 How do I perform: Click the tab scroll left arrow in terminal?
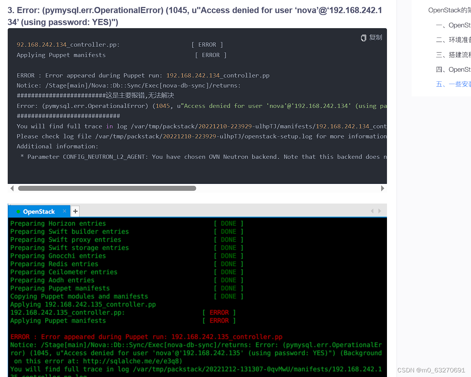tap(372, 211)
